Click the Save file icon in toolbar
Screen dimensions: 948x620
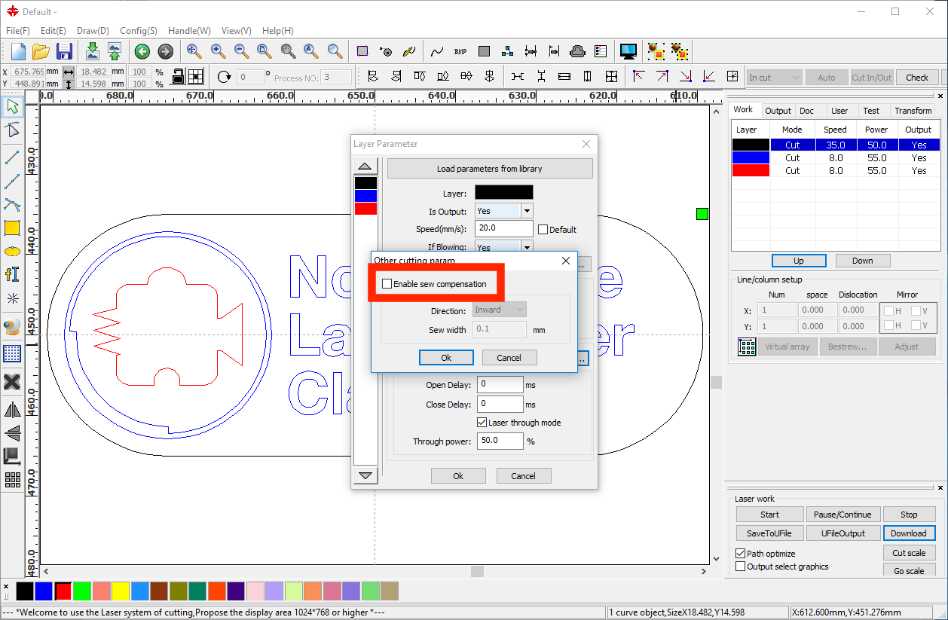64,51
